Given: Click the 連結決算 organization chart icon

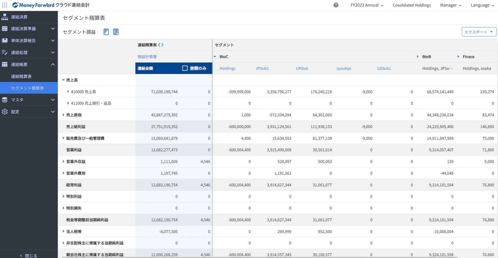Looking at the screenshot, I should pos(5,17).
